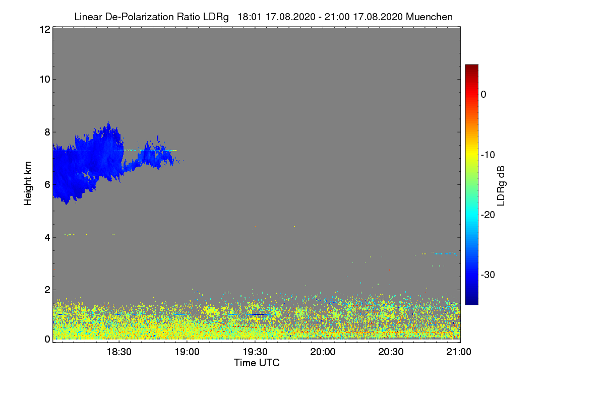The image size is (605, 403).
Task: Click the height tick label 12
Action: coord(44,29)
